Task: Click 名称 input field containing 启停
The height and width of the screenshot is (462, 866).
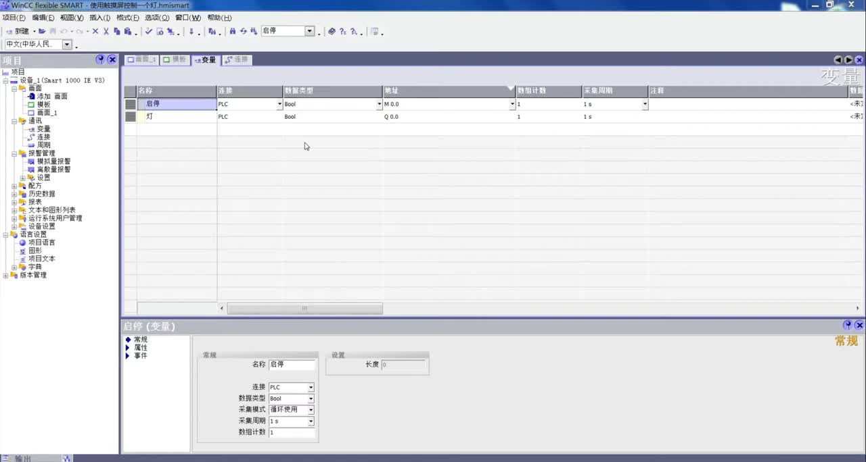Action: tap(292, 365)
